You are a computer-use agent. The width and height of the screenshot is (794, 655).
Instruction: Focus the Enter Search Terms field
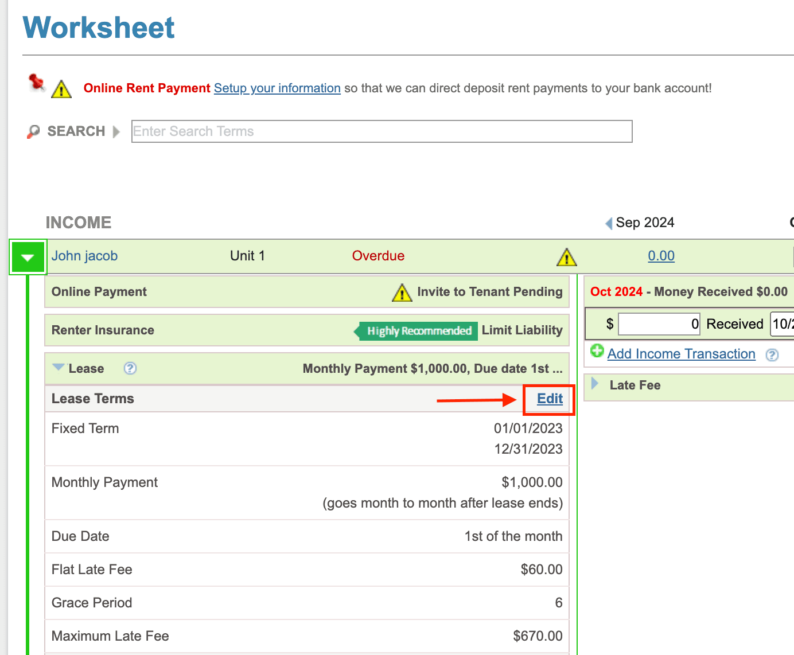(x=382, y=131)
